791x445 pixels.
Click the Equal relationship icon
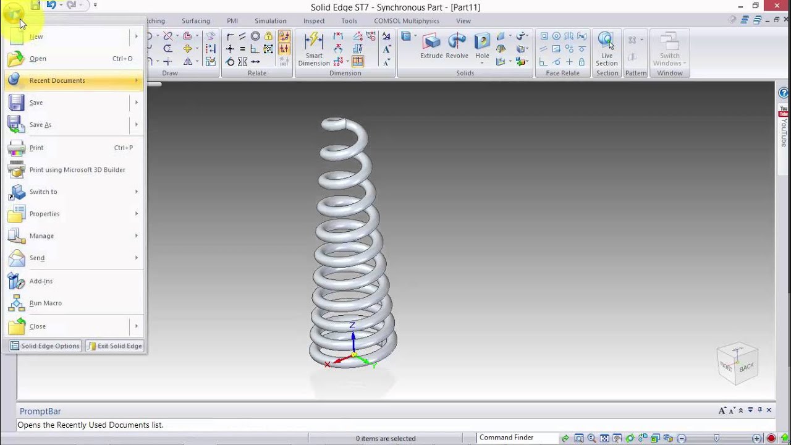tap(242, 49)
